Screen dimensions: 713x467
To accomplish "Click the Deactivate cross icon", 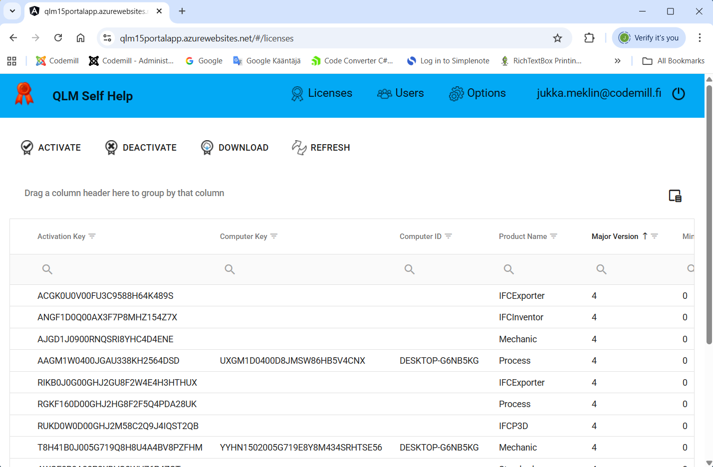I will tap(111, 147).
